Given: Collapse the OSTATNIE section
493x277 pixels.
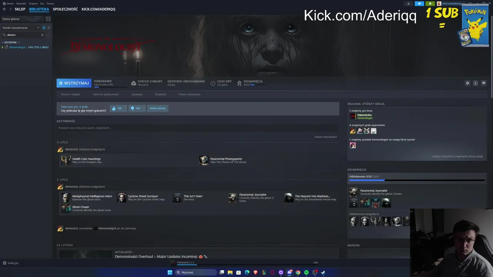Looking at the screenshot, I should pos(10,42).
